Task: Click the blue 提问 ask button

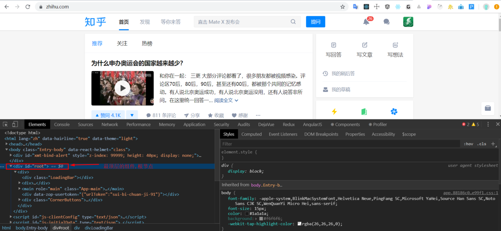Action: tap(316, 22)
